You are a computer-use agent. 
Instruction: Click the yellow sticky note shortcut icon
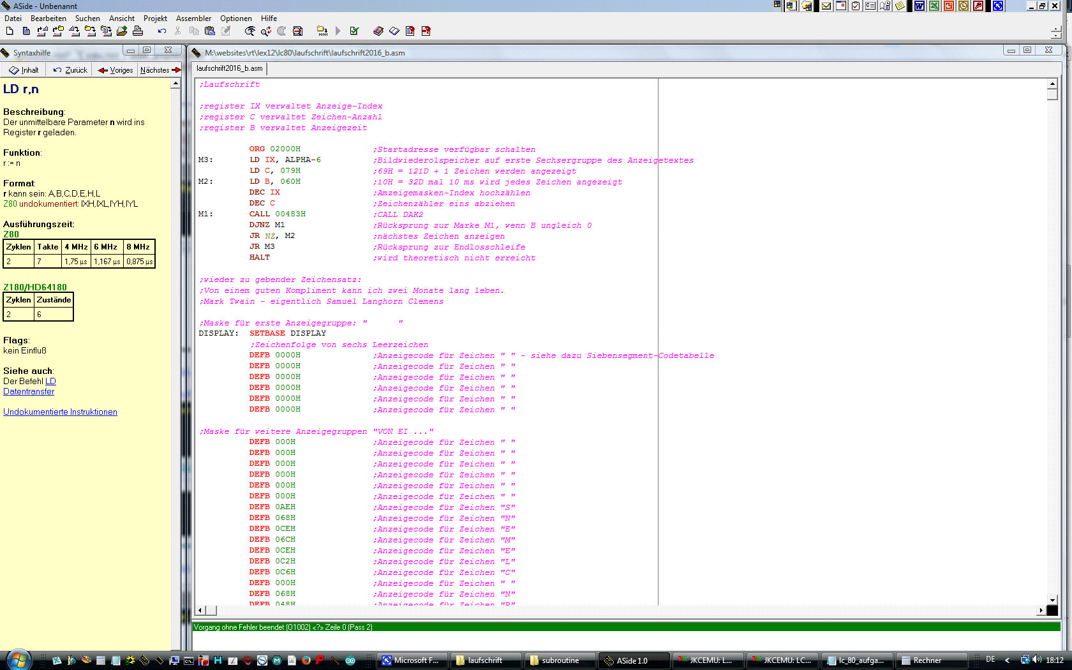click(x=900, y=6)
